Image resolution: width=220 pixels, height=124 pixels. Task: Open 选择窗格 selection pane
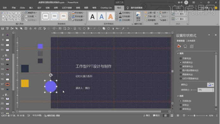pos(150,20)
